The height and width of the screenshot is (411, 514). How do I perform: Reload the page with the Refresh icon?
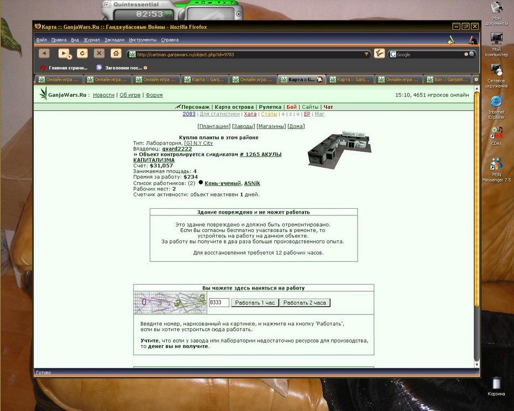82,53
